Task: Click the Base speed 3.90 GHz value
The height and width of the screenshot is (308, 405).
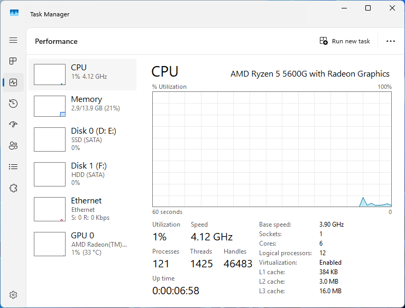Action: point(332,225)
